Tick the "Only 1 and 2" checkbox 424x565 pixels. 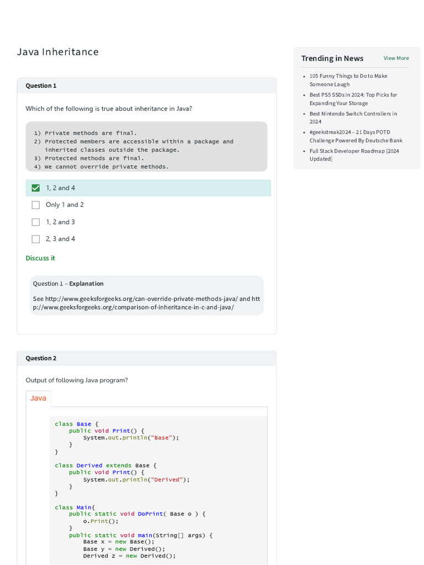click(x=36, y=205)
